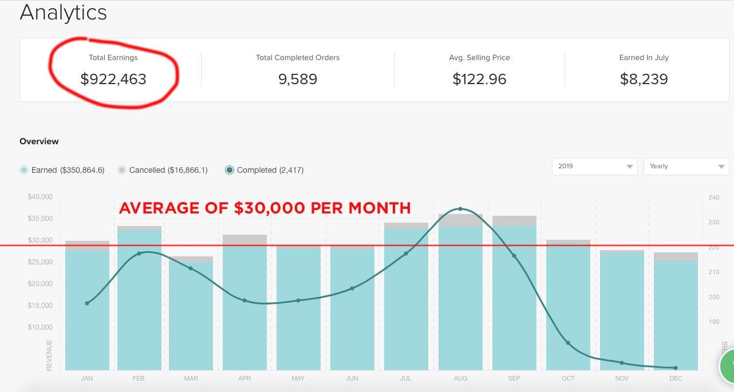Click the MAY label on the x-axis
The height and width of the screenshot is (392, 734).
click(x=298, y=378)
